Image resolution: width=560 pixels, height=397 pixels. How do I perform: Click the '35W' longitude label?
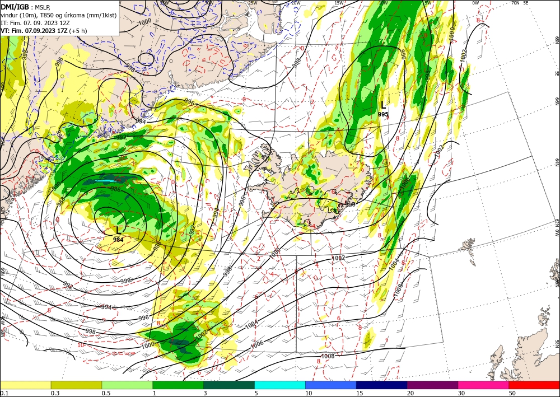(164, 3)
